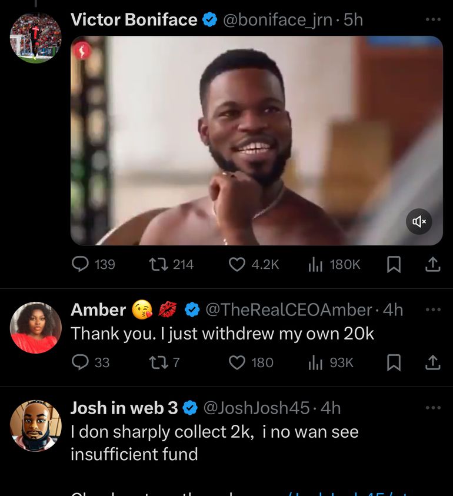Open Josh in web 3's profile picture
453x496 pixels.
35,426
